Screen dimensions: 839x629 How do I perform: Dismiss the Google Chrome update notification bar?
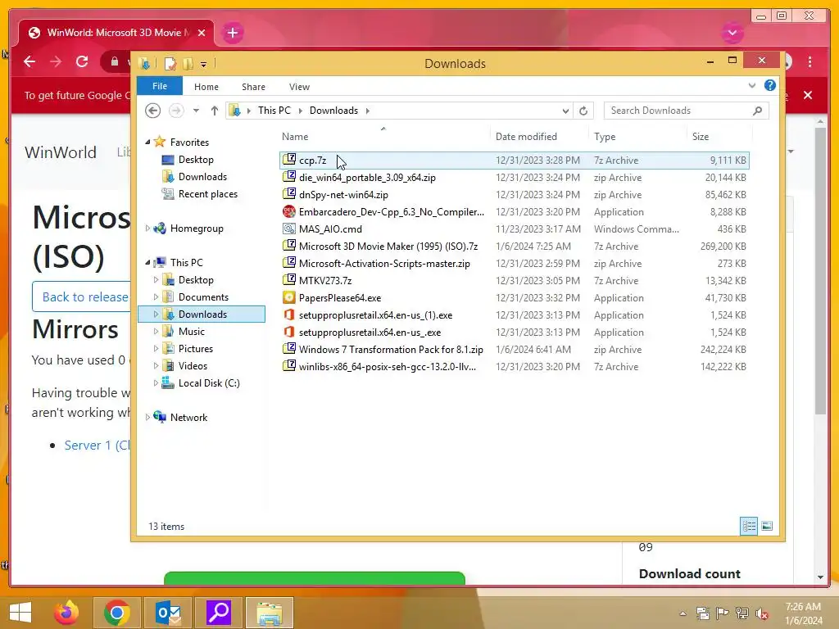click(808, 95)
